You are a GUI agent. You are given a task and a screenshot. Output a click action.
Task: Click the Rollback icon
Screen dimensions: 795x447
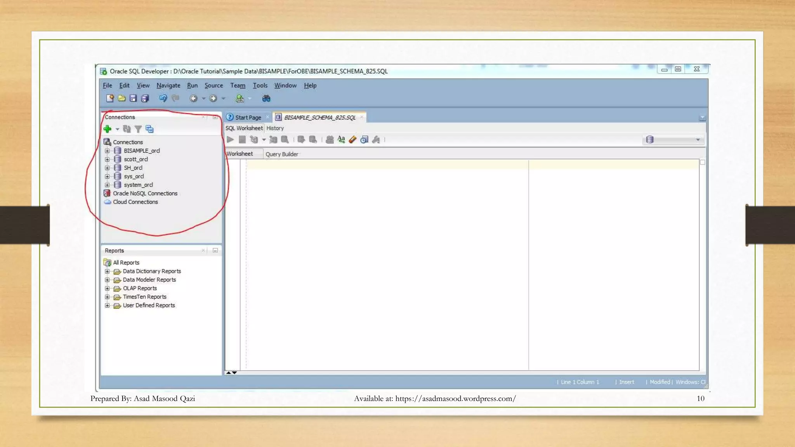coord(313,140)
